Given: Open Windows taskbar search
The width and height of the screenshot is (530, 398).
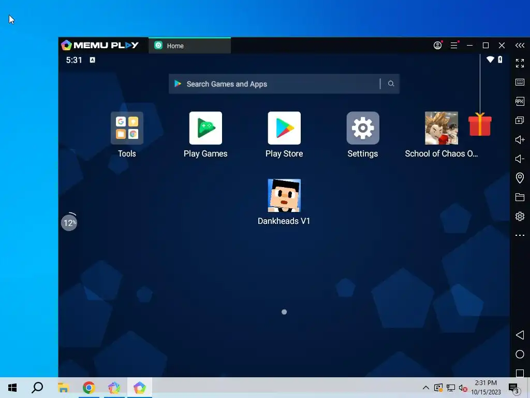Looking at the screenshot, I should 37,388.
